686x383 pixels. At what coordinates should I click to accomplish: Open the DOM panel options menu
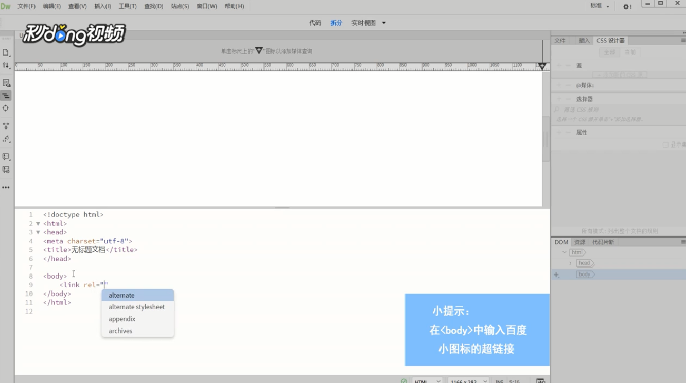coord(683,242)
